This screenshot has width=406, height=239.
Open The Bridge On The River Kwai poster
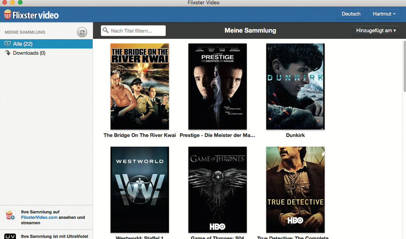pos(139,87)
